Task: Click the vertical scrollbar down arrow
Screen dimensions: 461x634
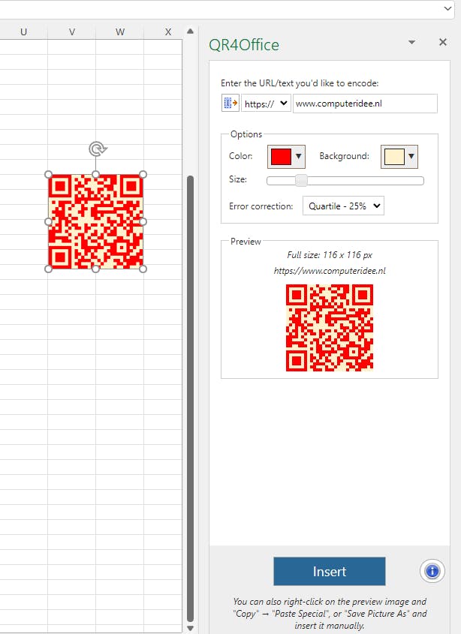Action: [190, 628]
